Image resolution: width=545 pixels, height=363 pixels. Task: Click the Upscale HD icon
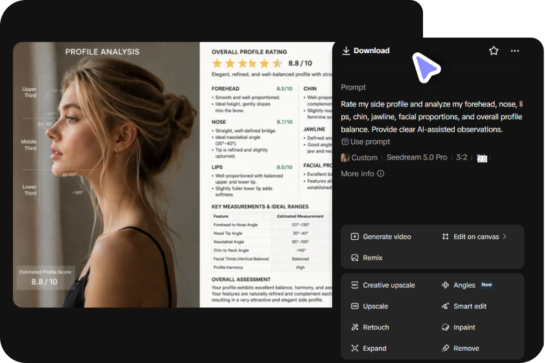pyautogui.click(x=354, y=307)
